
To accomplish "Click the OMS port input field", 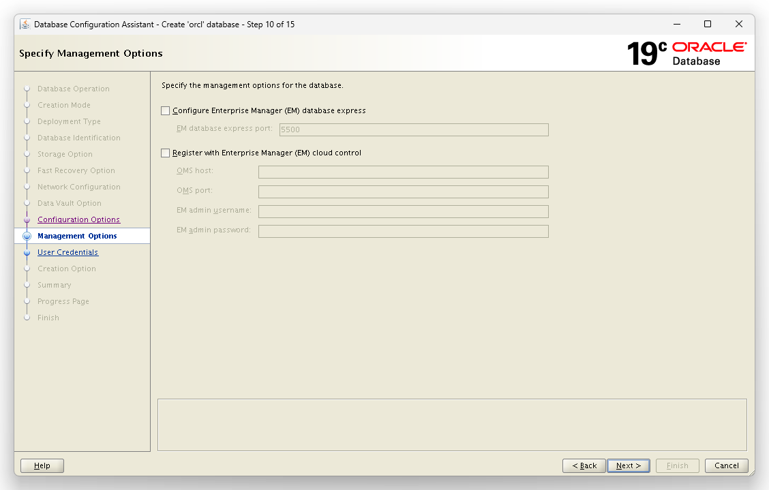I will click(403, 192).
